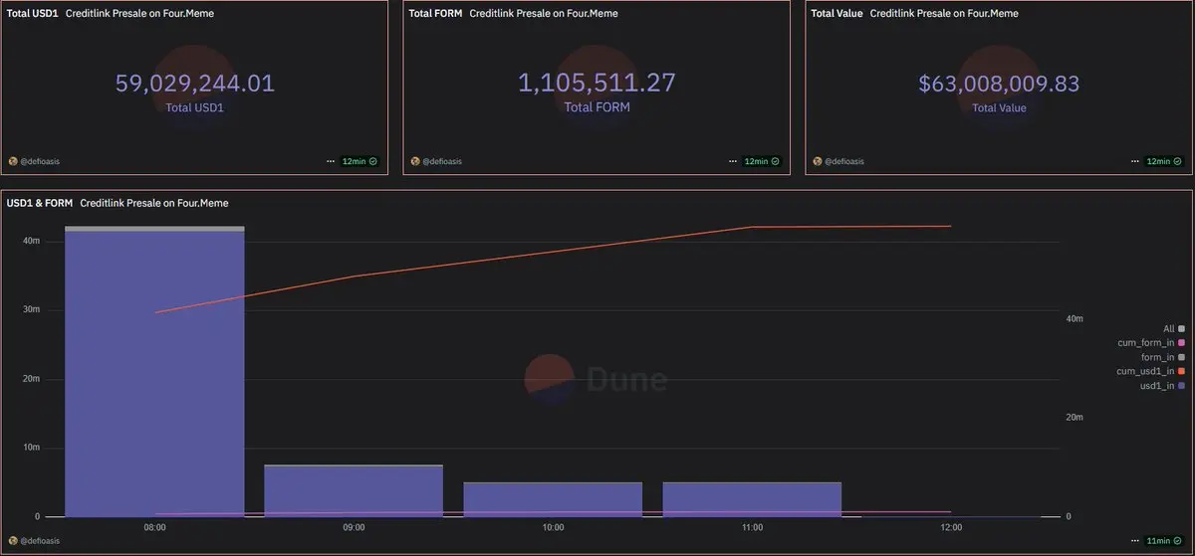Image resolution: width=1195 pixels, height=556 pixels.
Task: Toggle usd1_in series in the legend
Action: pos(1163,385)
